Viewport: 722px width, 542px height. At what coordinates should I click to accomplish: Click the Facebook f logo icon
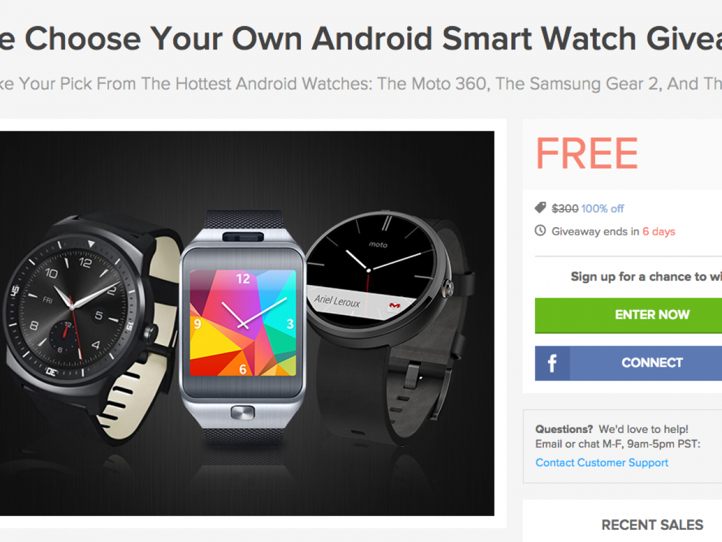click(x=552, y=363)
